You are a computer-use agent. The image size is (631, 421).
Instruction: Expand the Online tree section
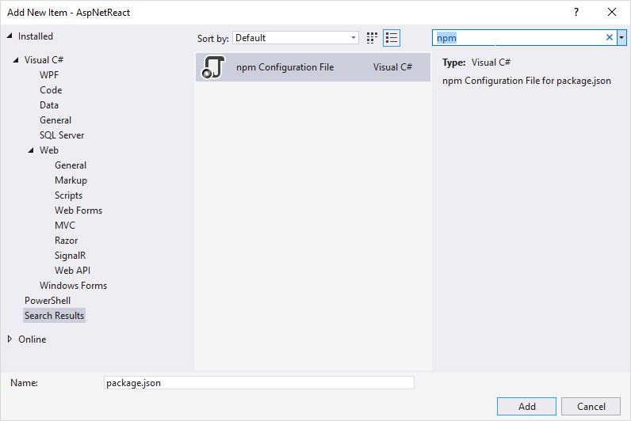(10, 339)
